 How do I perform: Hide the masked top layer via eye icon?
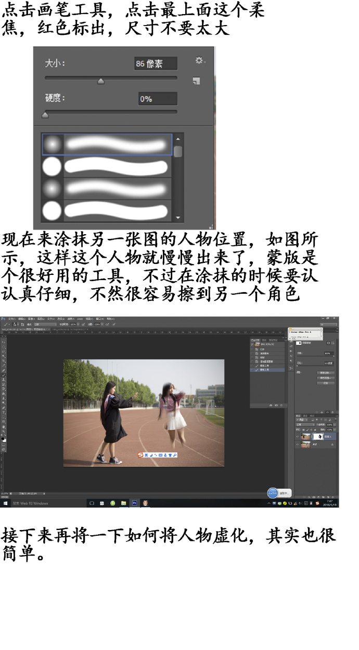[297, 436]
